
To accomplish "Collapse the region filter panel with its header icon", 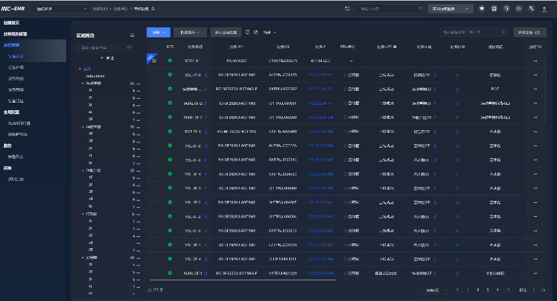I will point(132,35).
